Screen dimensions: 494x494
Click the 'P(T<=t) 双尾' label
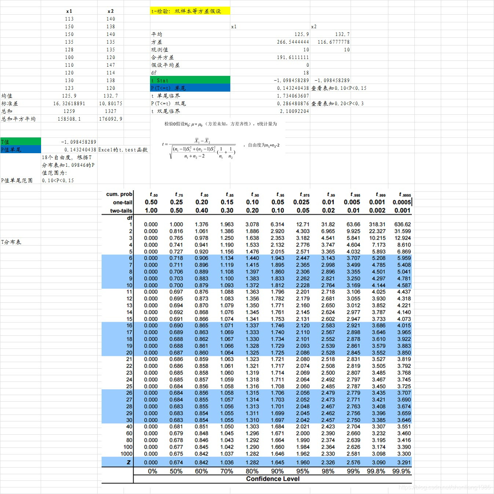coord(169,103)
